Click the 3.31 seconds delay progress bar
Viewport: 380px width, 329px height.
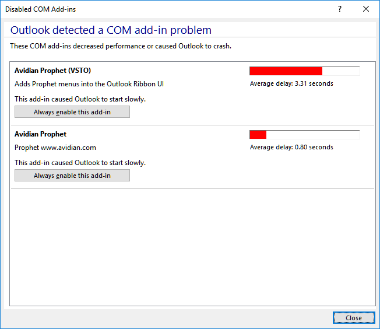pos(305,71)
